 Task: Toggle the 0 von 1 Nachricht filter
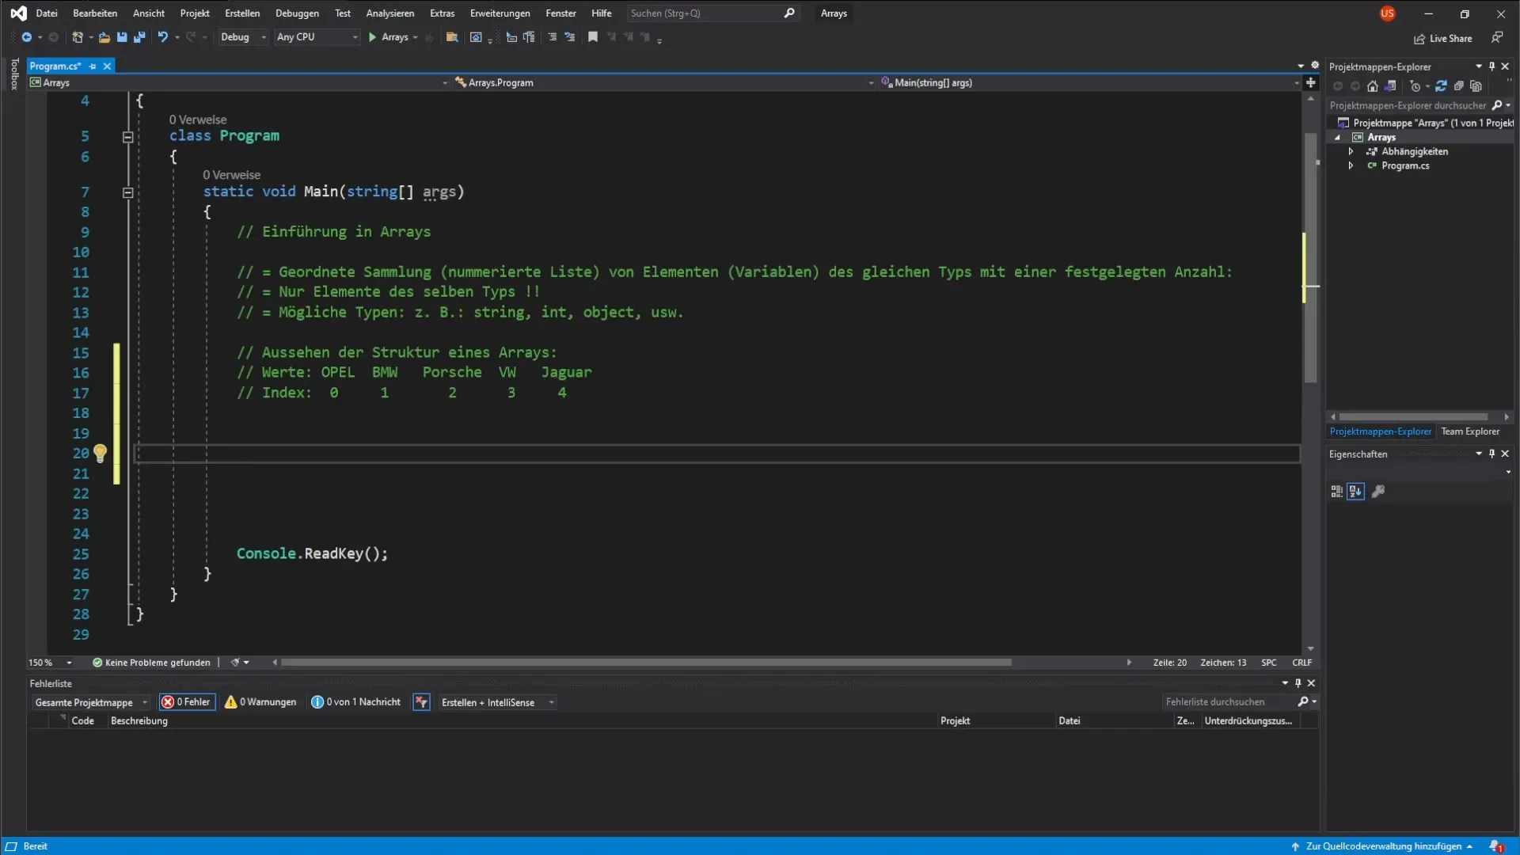pos(356,702)
